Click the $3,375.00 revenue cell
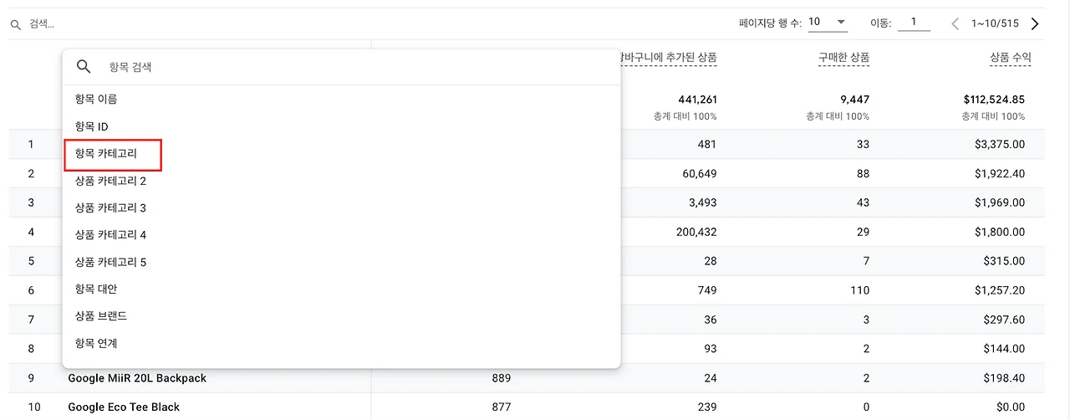The width and height of the screenshot is (1070, 420). pyautogui.click(x=1000, y=145)
